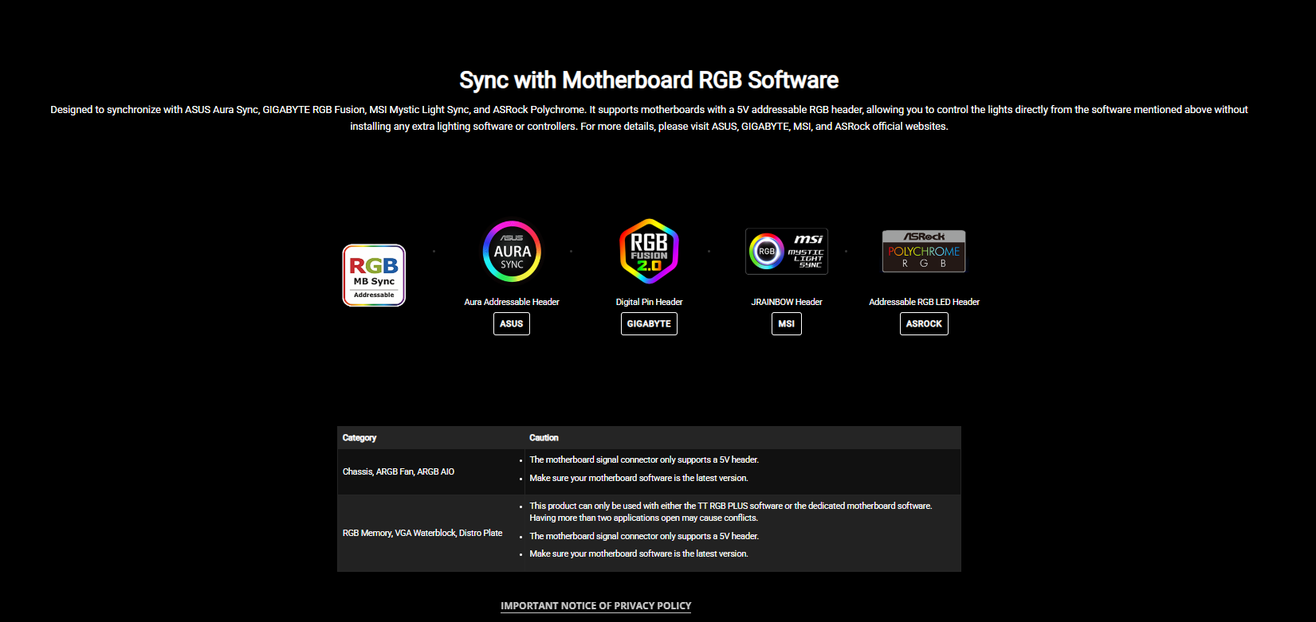Viewport: 1316px width, 622px height.
Task: Click the ASUS Aura Sync logo
Action: 512,252
